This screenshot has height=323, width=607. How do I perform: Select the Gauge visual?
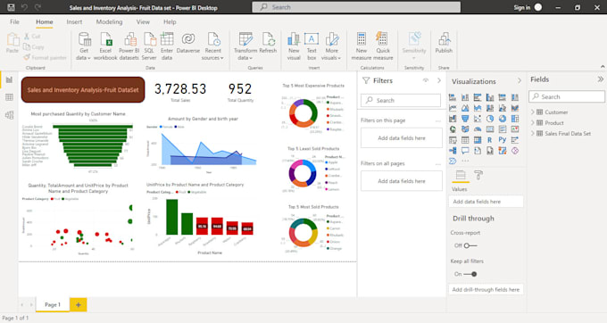pos(478,129)
